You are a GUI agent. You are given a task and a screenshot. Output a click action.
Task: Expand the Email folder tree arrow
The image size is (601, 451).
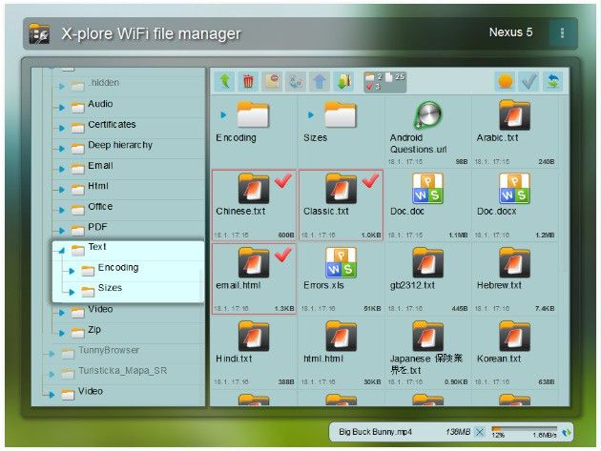62,169
